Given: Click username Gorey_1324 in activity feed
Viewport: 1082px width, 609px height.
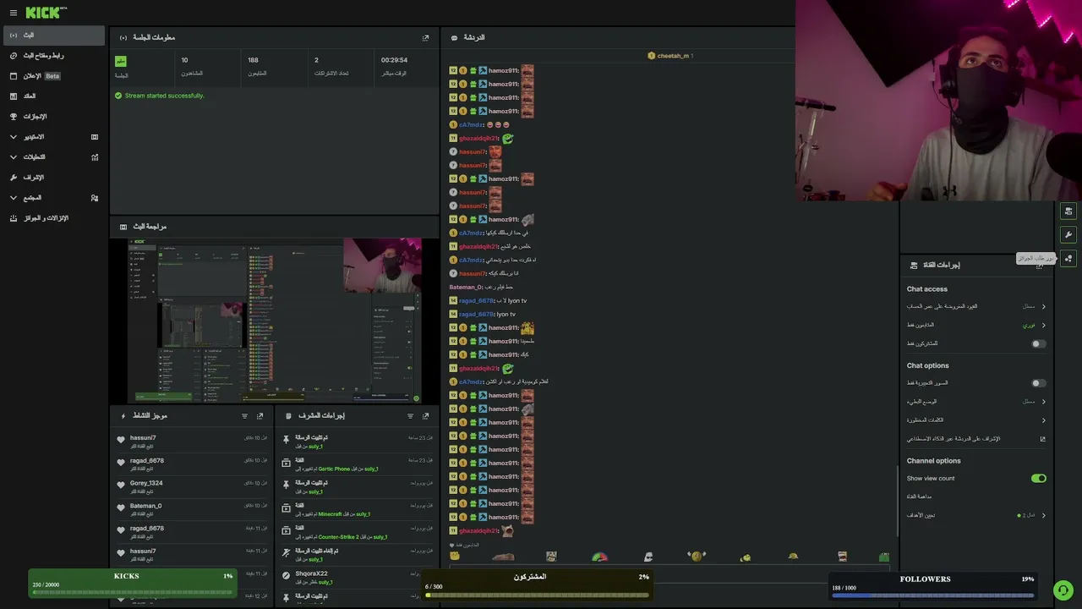Looking at the screenshot, I should [x=146, y=483].
